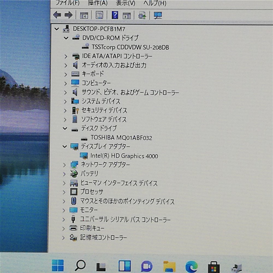273x273 pixels.
Task: Select the 印刷キュー label
Action: (x=92, y=228)
